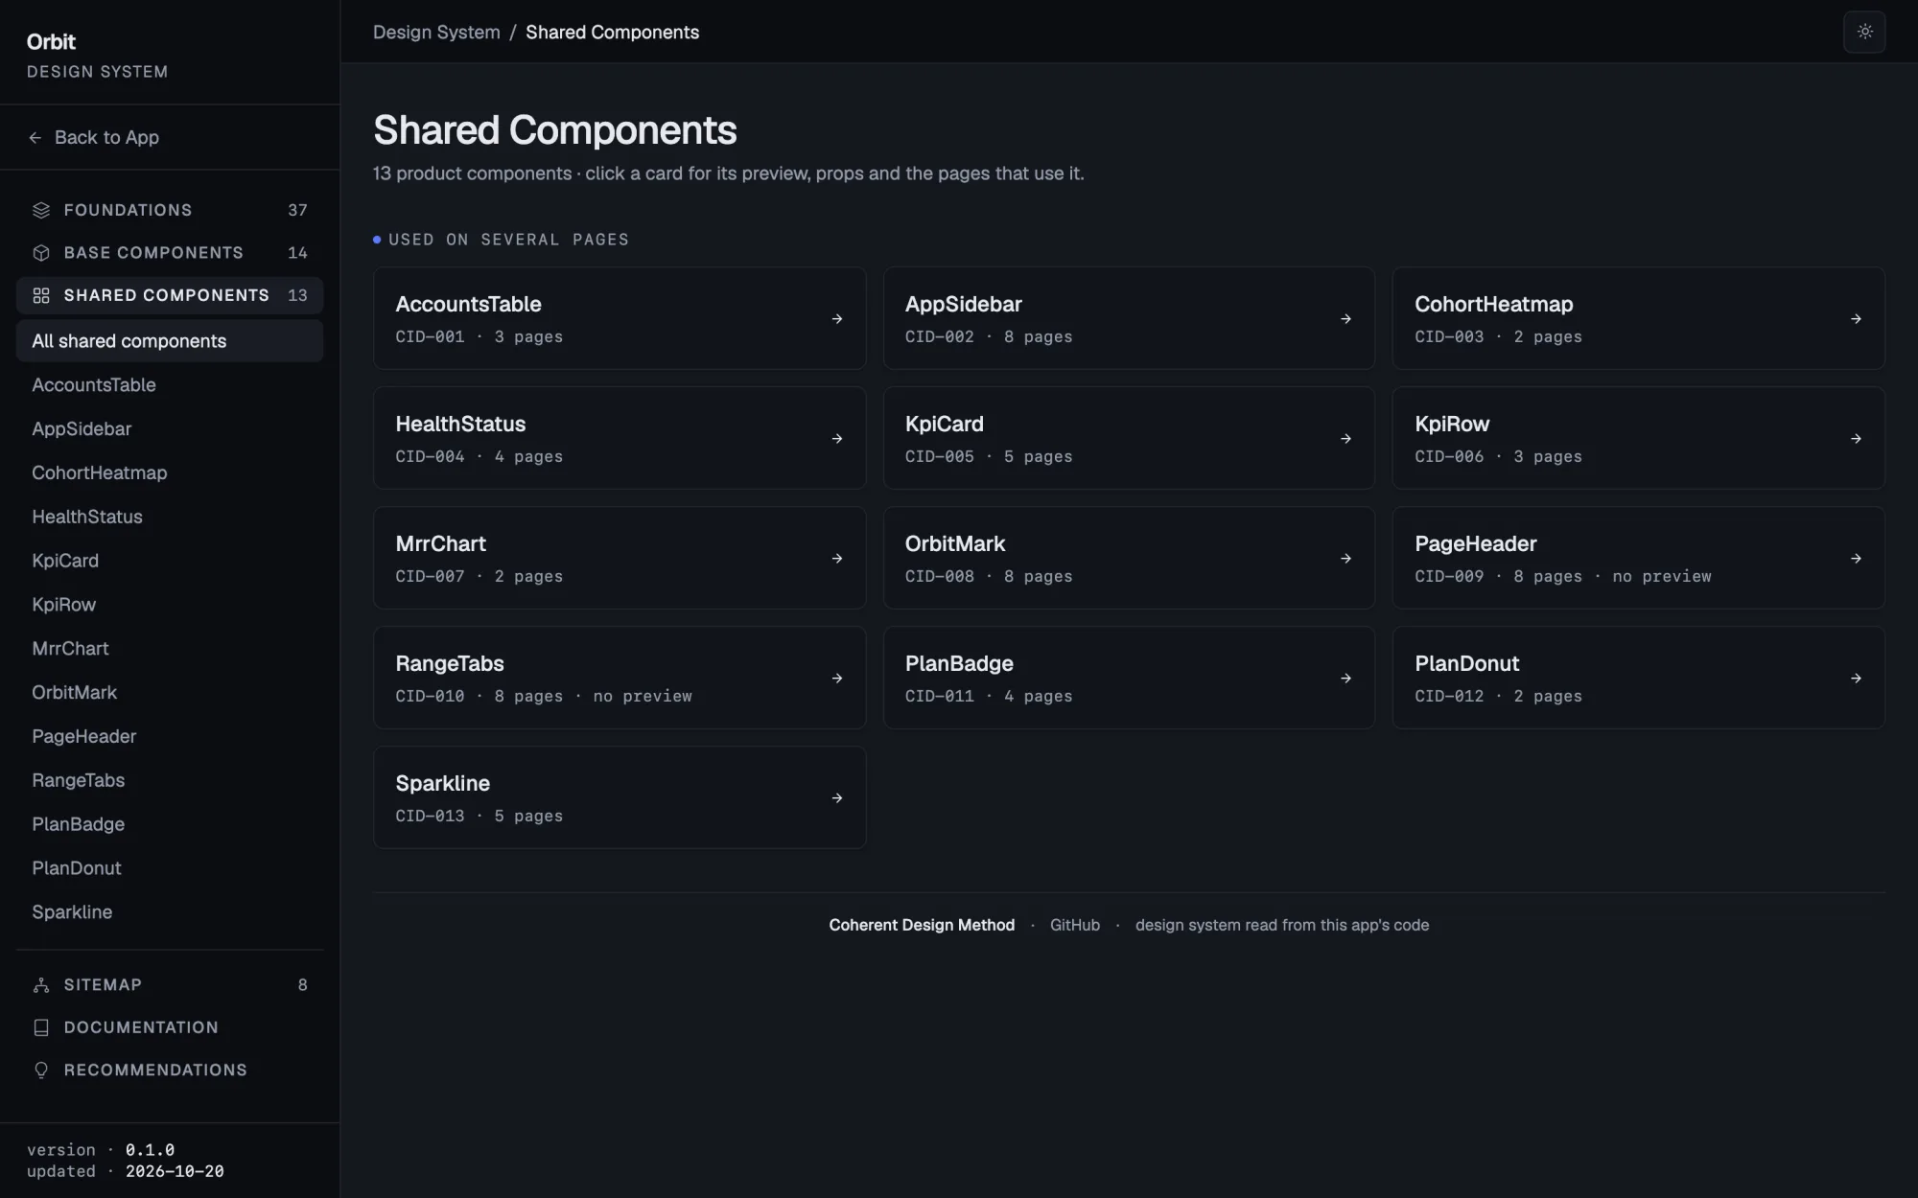Select PageHeader in the sidebar list

point(170,737)
